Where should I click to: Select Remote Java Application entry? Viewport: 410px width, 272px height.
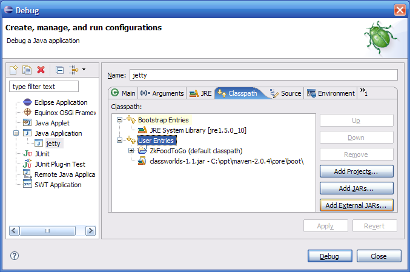click(65, 174)
